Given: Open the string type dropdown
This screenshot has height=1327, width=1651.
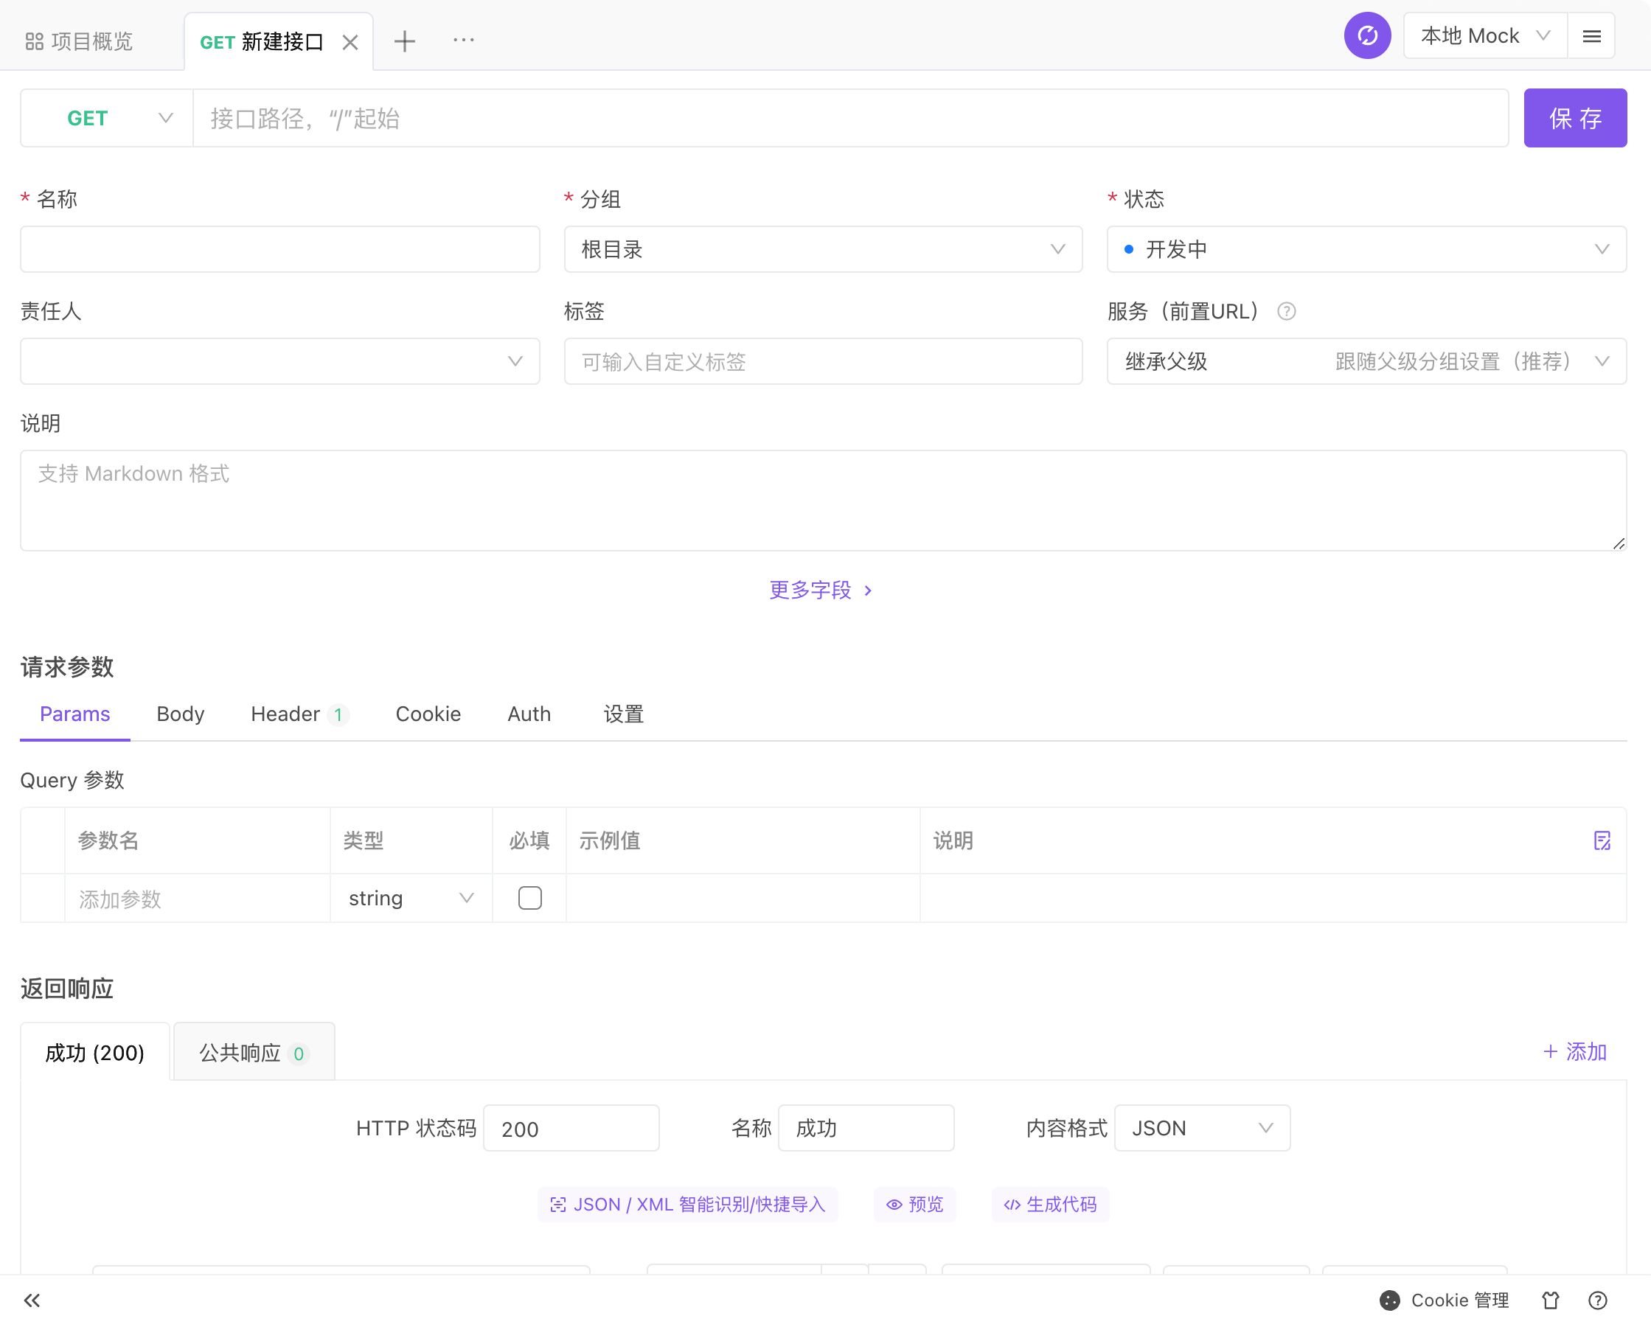Looking at the screenshot, I should point(411,898).
